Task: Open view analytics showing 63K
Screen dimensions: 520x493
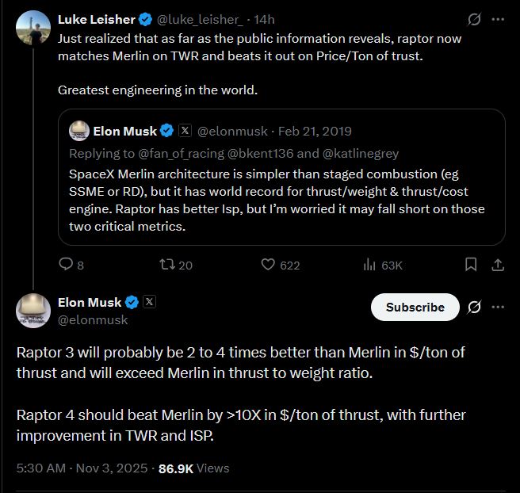Action: click(369, 265)
